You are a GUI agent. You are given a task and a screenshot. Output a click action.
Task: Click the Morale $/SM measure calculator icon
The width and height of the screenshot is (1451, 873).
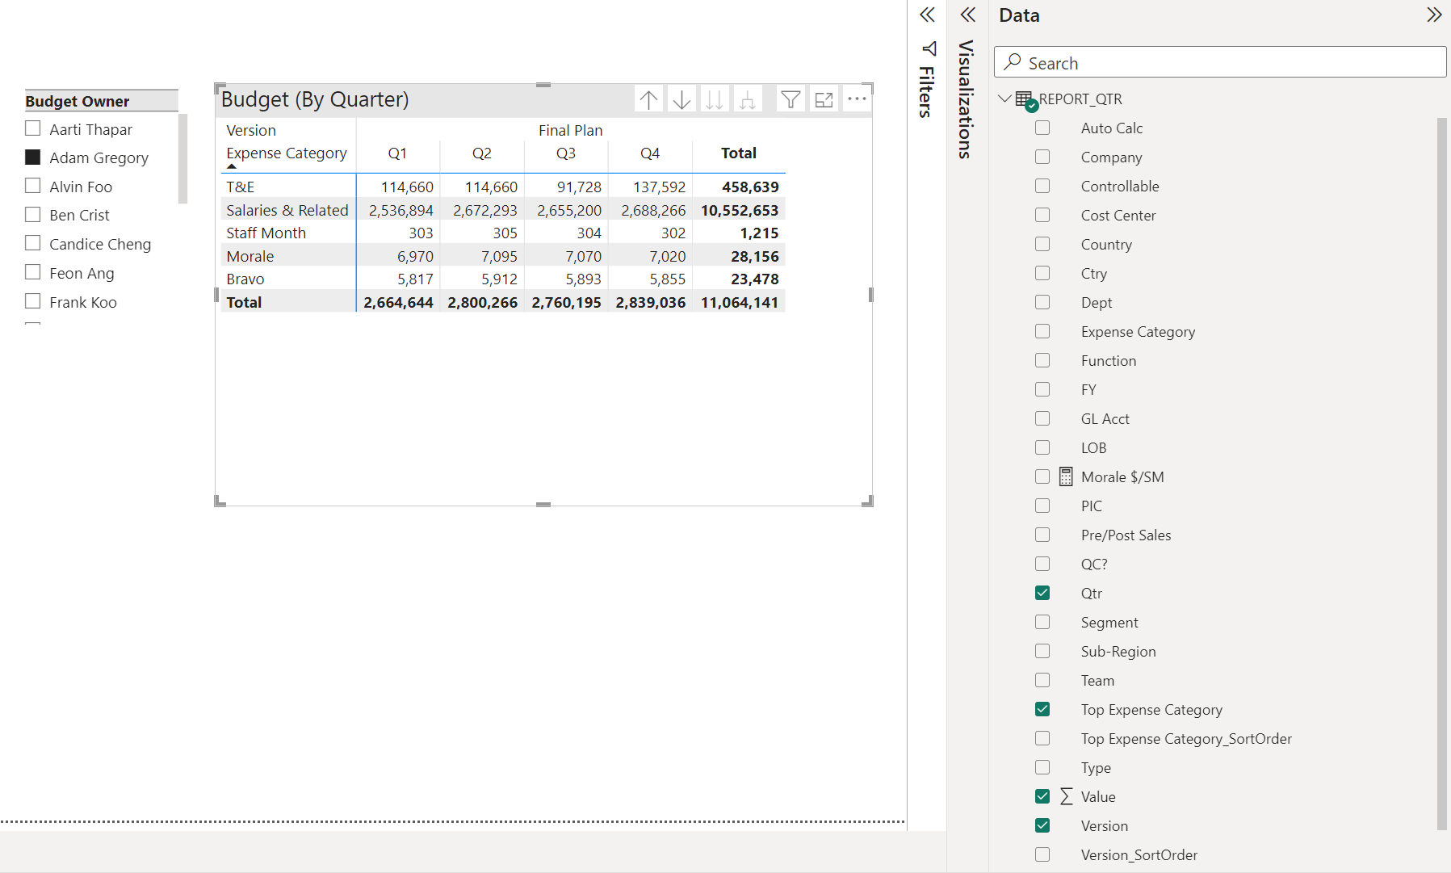pos(1066,476)
